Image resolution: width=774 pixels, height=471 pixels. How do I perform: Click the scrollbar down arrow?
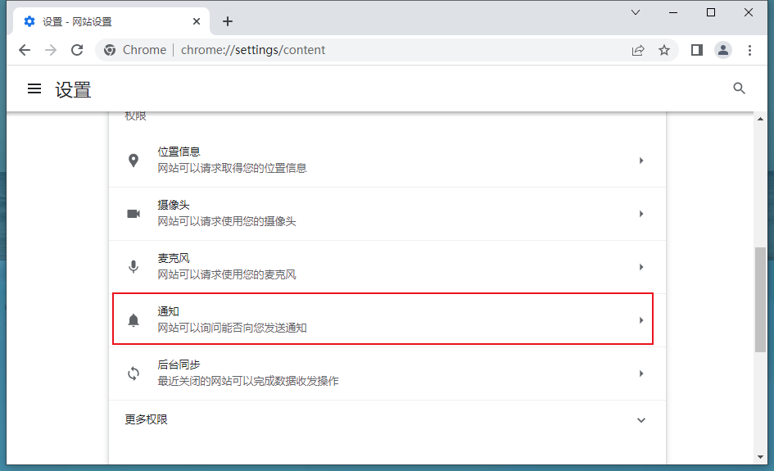760,457
